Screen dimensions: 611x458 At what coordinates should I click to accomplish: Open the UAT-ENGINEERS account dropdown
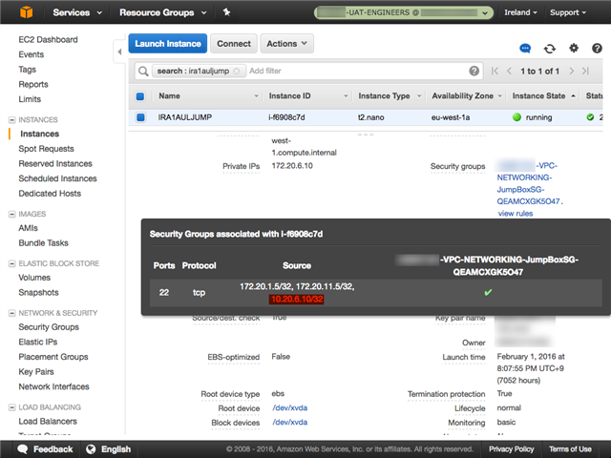point(403,12)
